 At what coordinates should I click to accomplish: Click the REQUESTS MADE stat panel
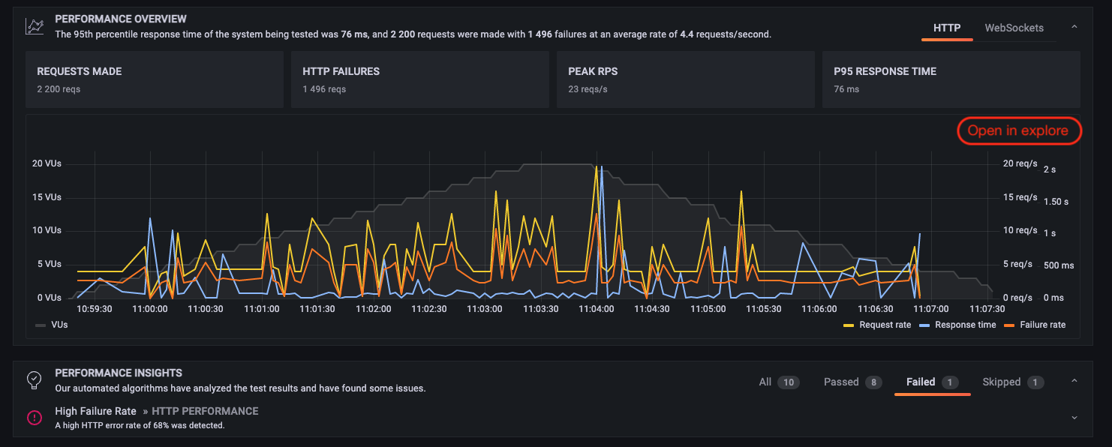tap(154, 79)
